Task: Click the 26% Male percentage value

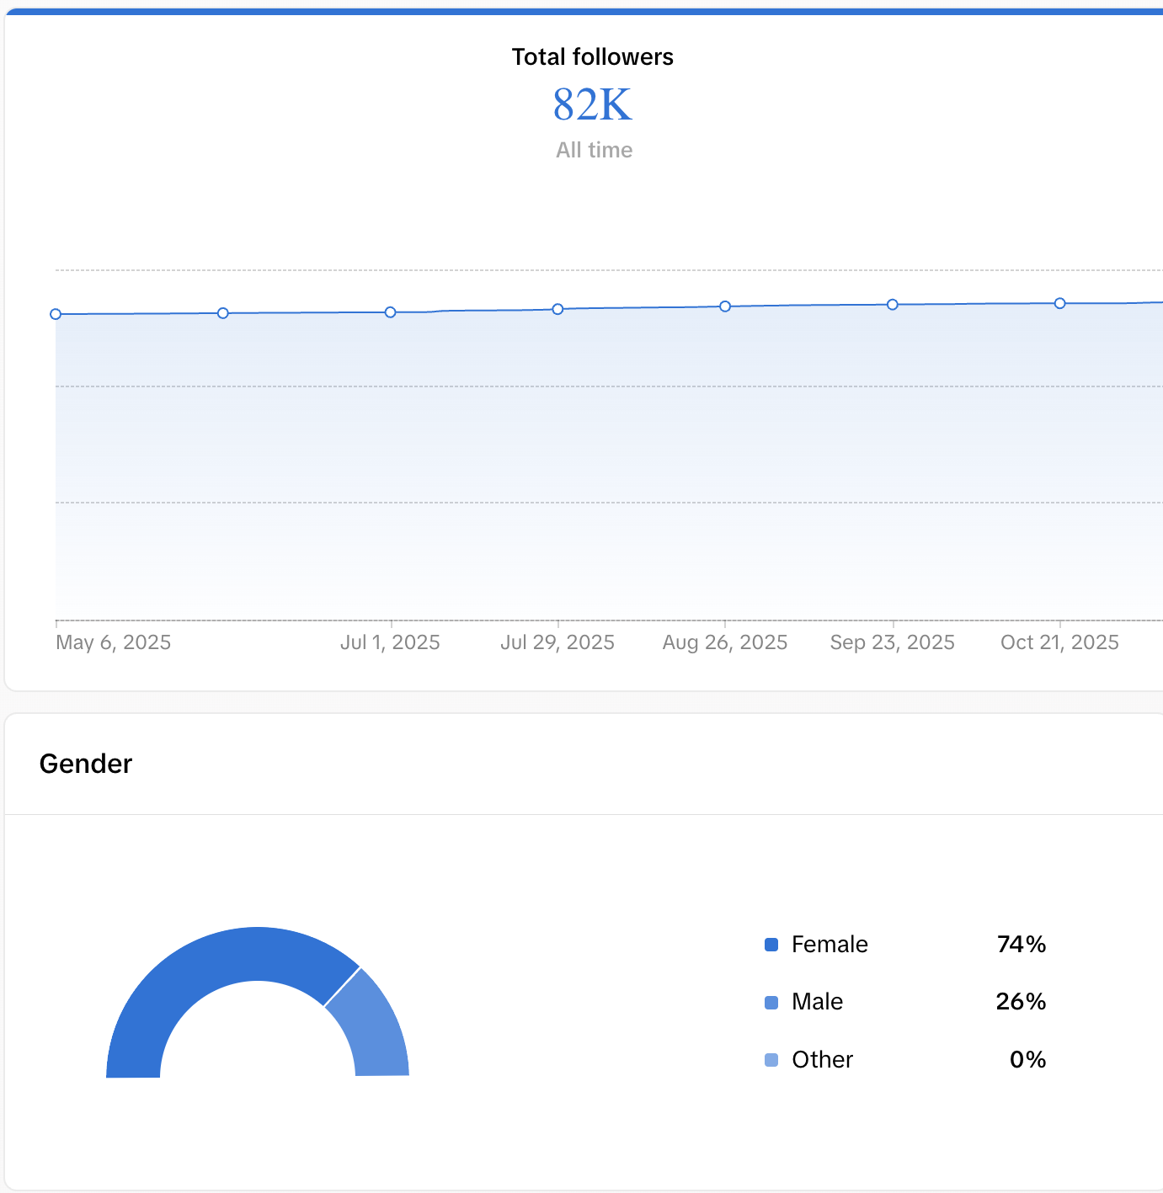Action: coord(1021,1002)
